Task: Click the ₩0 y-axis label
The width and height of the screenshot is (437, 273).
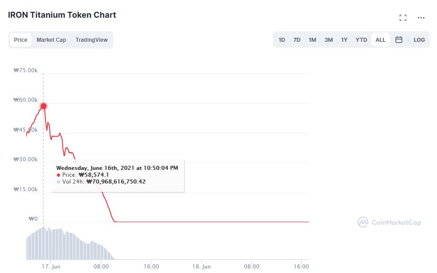Action: (33, 219)
